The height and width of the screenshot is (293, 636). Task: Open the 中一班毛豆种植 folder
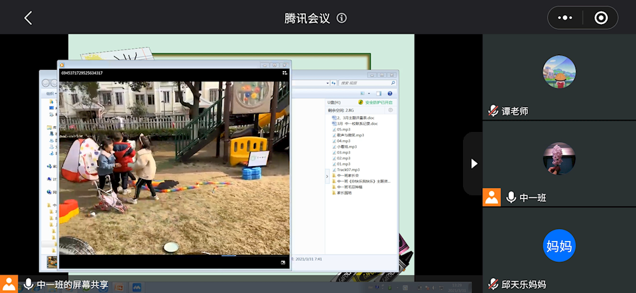tap(347, 187)
